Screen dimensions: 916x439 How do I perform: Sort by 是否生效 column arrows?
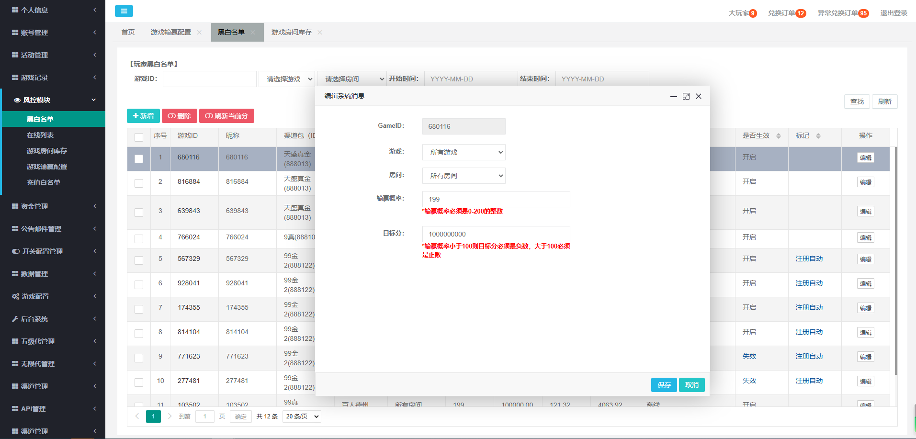click(x=779, y=136)
